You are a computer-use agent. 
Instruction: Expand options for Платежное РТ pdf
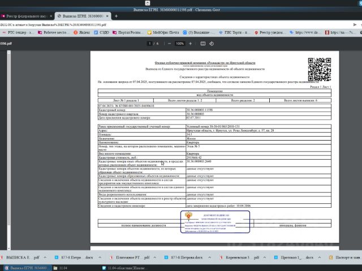pyautogui.click(x=154, y=257)
